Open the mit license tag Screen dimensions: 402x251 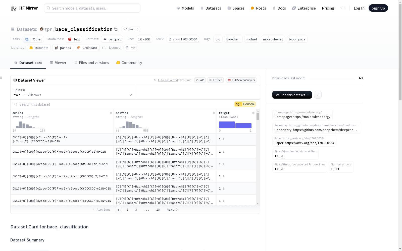(x=131, y=48)
